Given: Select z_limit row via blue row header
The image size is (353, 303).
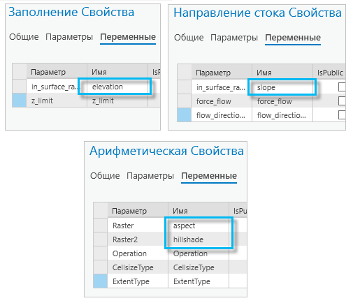Looking at the screenshot, I should 19,101.
